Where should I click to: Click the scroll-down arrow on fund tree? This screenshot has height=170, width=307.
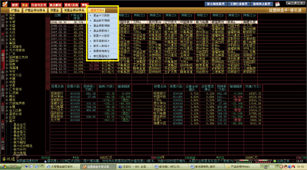coord(48,154)
